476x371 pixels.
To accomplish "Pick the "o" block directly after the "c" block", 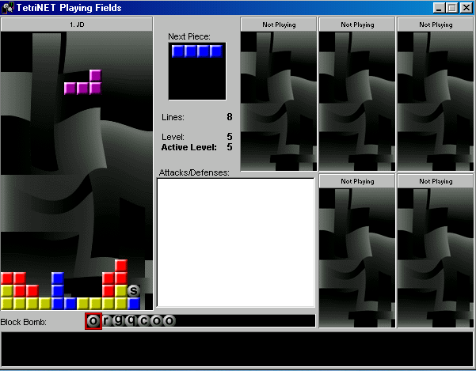I will (156, 320).
